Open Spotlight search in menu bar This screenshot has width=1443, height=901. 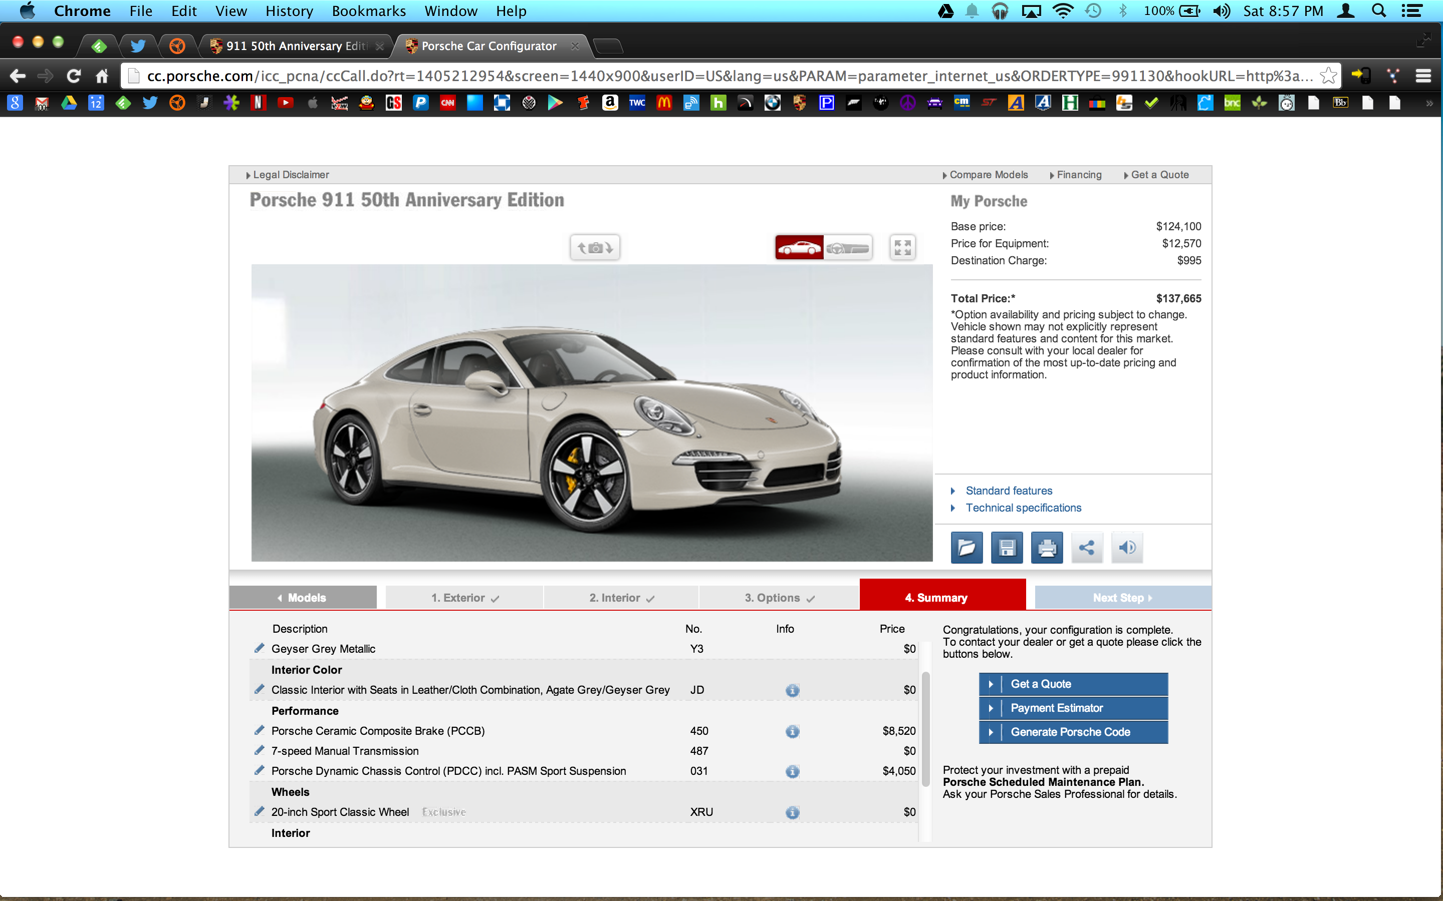(x=1378, y=11)
